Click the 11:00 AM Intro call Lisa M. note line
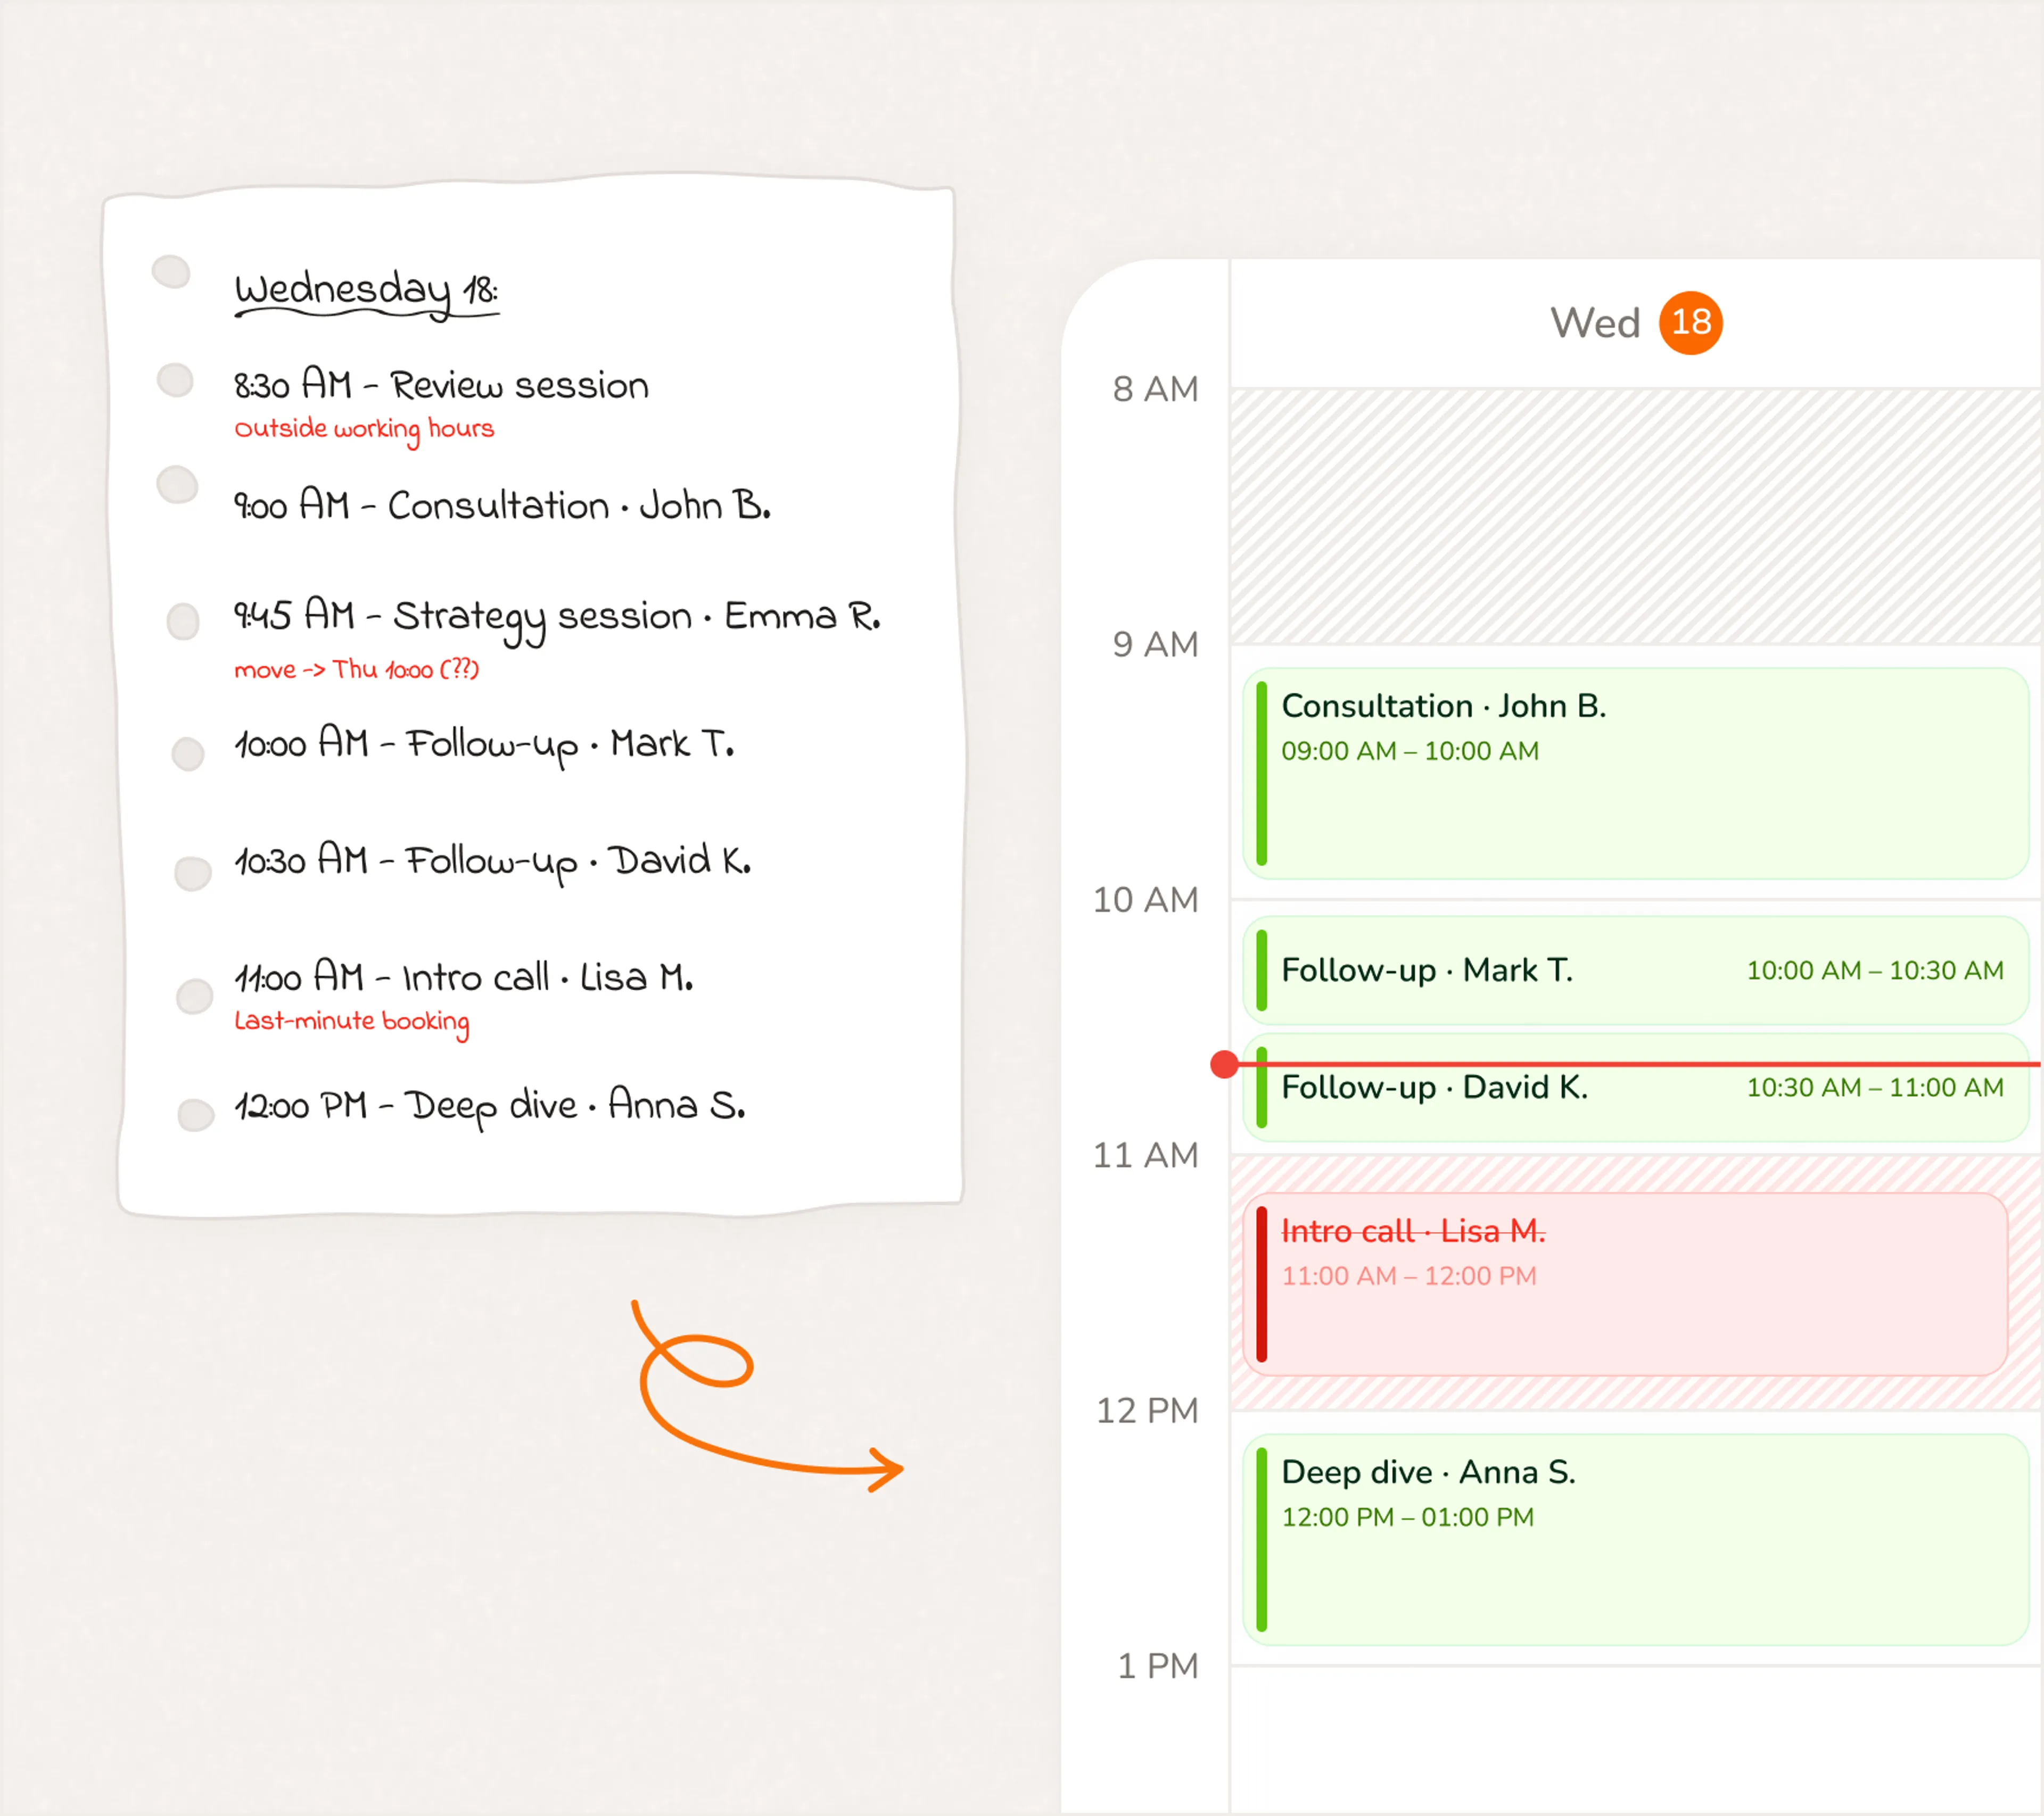The image size is (2044, 1816). point(463,976)
